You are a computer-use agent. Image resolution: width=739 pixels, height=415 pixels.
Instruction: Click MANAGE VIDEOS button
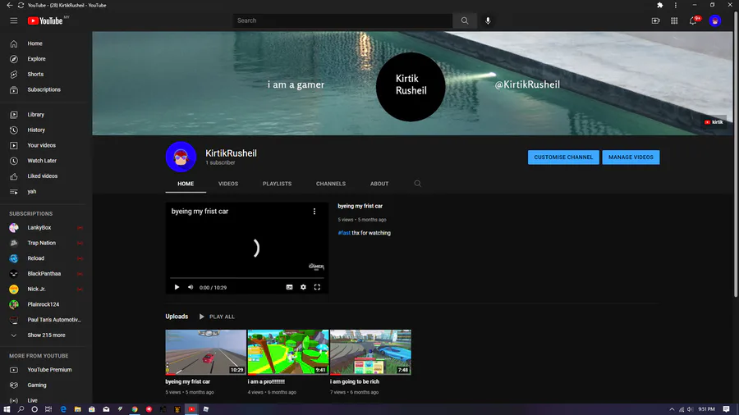click(631, 157)
